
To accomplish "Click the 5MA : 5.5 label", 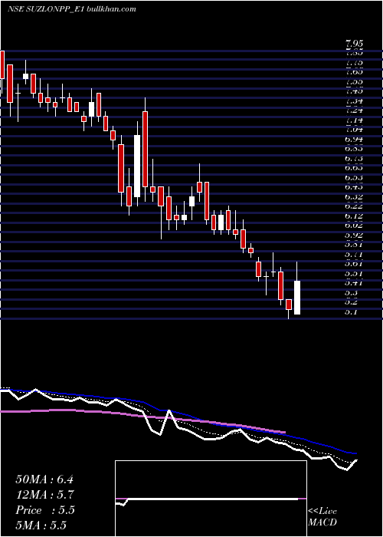I will pos(41,525).
